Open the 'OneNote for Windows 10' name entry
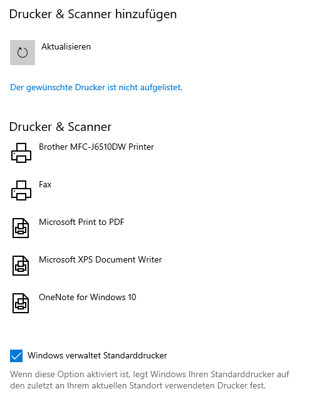The width and height of the screenshot is (310, 406). (88, 297)
